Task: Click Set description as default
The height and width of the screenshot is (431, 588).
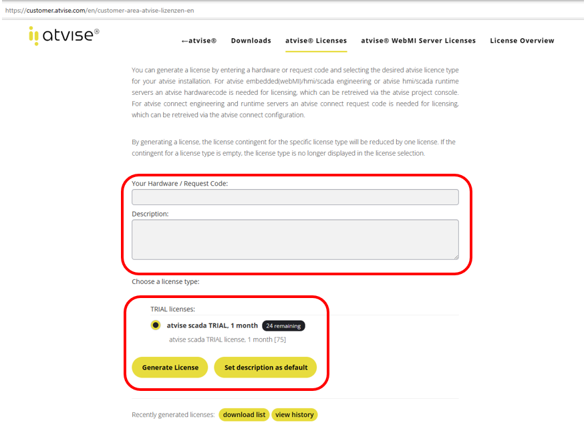Action: [x=265, y=368]
